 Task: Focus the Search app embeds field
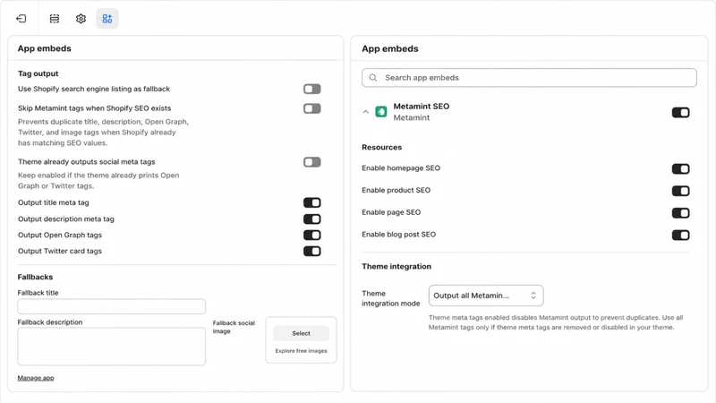[529, 78]
